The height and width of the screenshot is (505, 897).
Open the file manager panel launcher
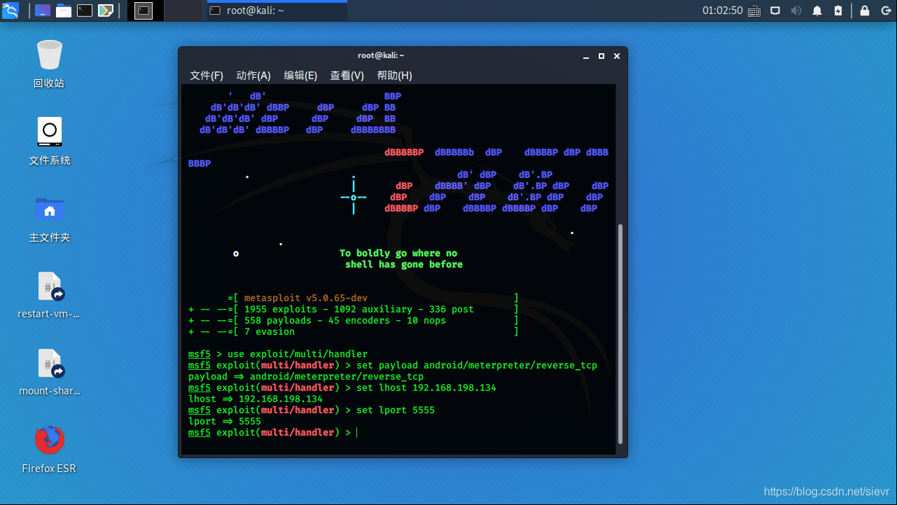tap(64, 11)
